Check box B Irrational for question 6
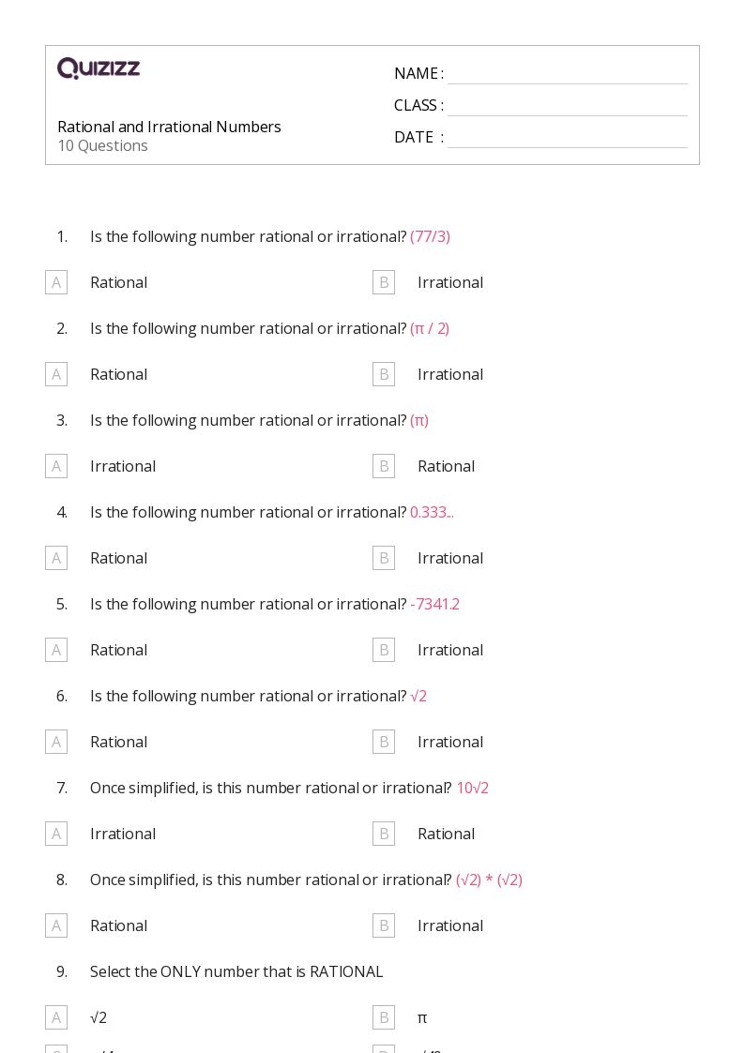The image size is (745, 1053). [384, 742]
